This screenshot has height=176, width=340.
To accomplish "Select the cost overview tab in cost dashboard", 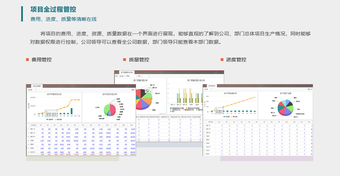I will (x=37, y=86).
